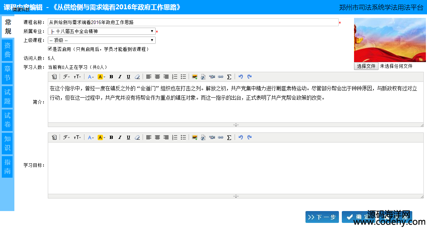The height and width of the screenshot is (229, 427).
Task: Insert sigma formula in 简介 editor
Action: pos(229,77)
